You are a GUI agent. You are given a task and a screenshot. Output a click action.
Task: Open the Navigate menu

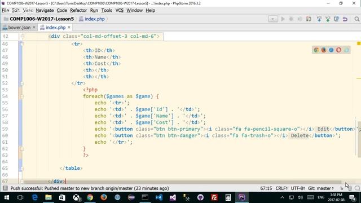(x=45, y=10)
